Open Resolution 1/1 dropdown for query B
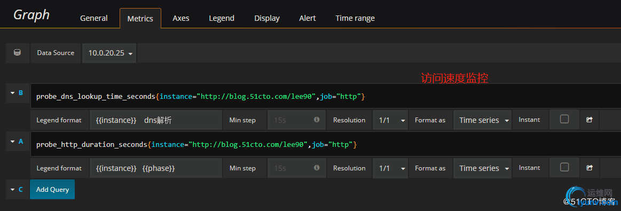Image resolution: width=621 pixels, height=211 pixels. (x=390, y=120)
